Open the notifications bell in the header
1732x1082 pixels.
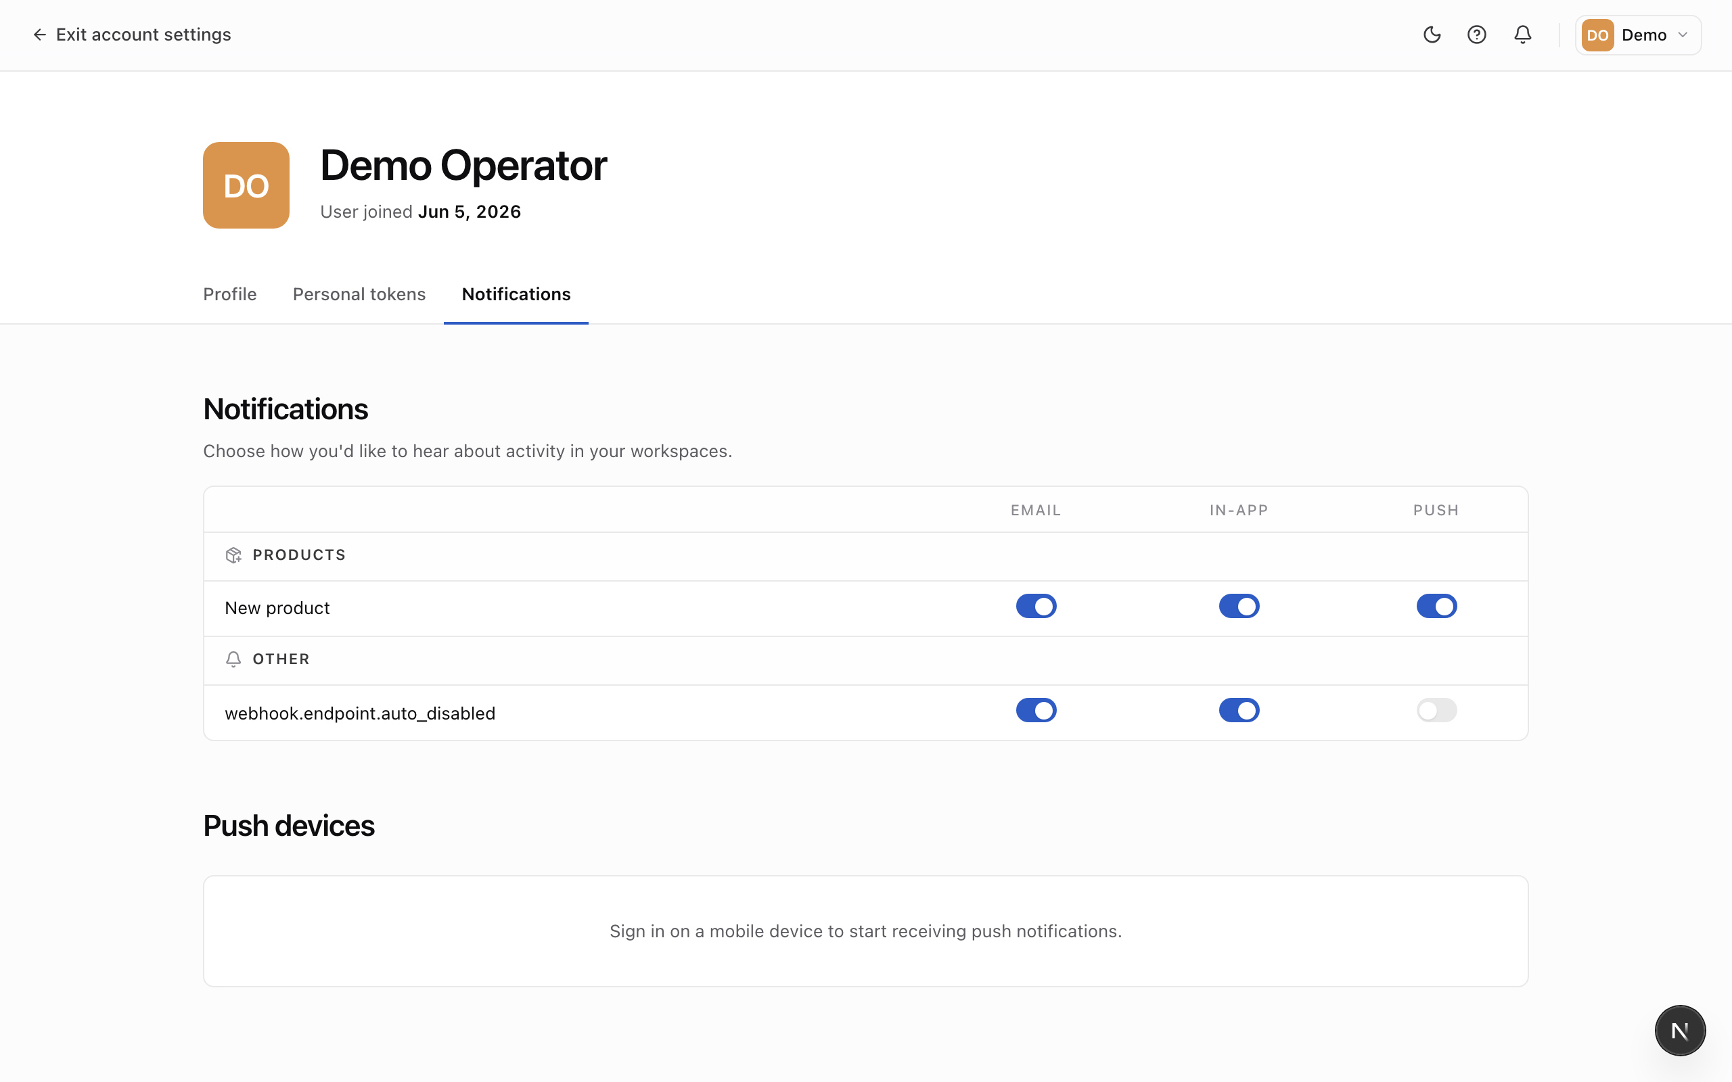coord(1522,34)
